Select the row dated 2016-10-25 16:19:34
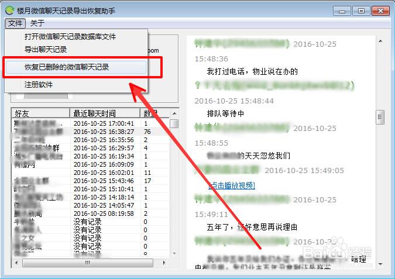Image resolution: width=395 pixels, height=279 pixels. [91, 156]
